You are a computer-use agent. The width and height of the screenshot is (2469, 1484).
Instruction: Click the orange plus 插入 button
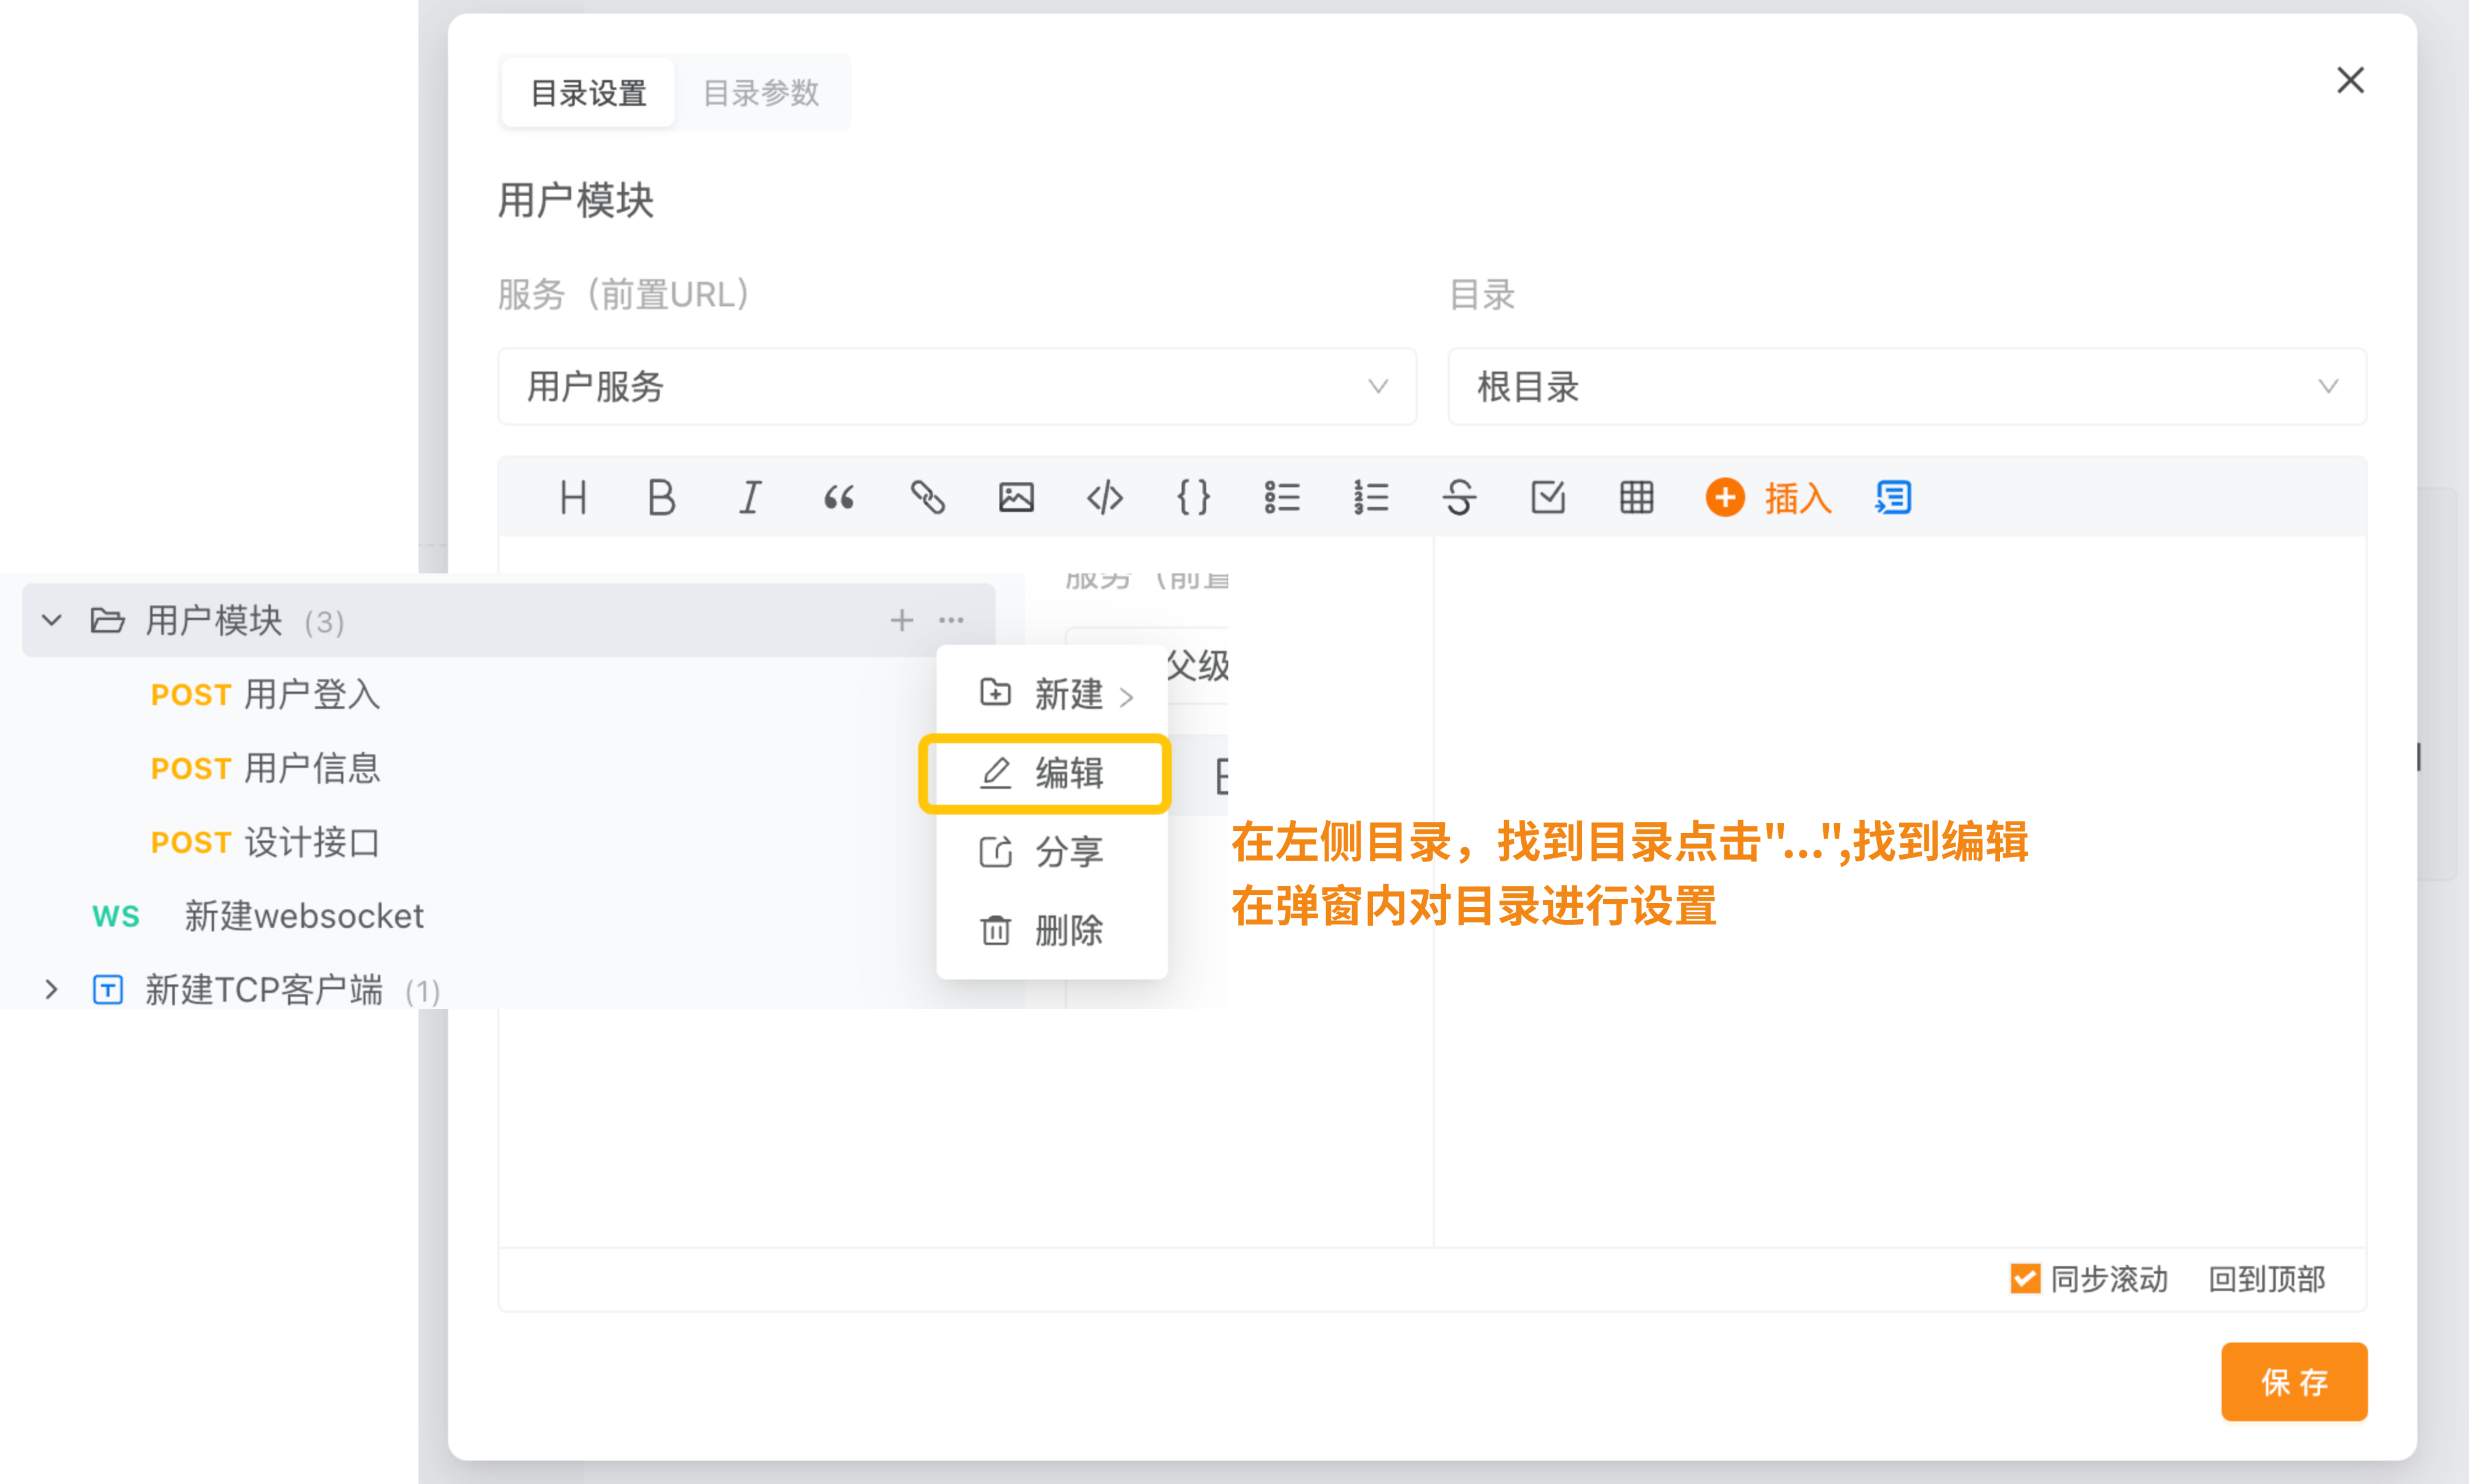(1768, 497)
